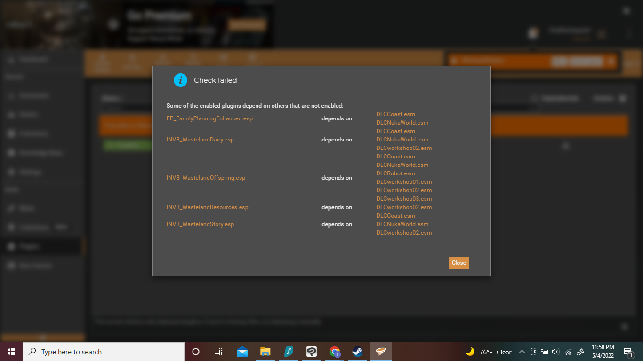Viewport: 643px width, 361px height.
Task: Select the INVB_WastelandDairy.esp plugin entry
Action: 200,140
